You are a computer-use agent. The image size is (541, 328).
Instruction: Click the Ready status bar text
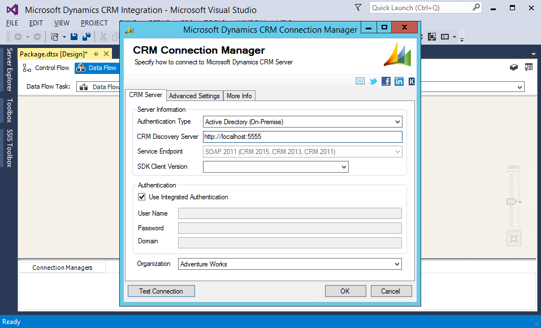pos(11,322)
